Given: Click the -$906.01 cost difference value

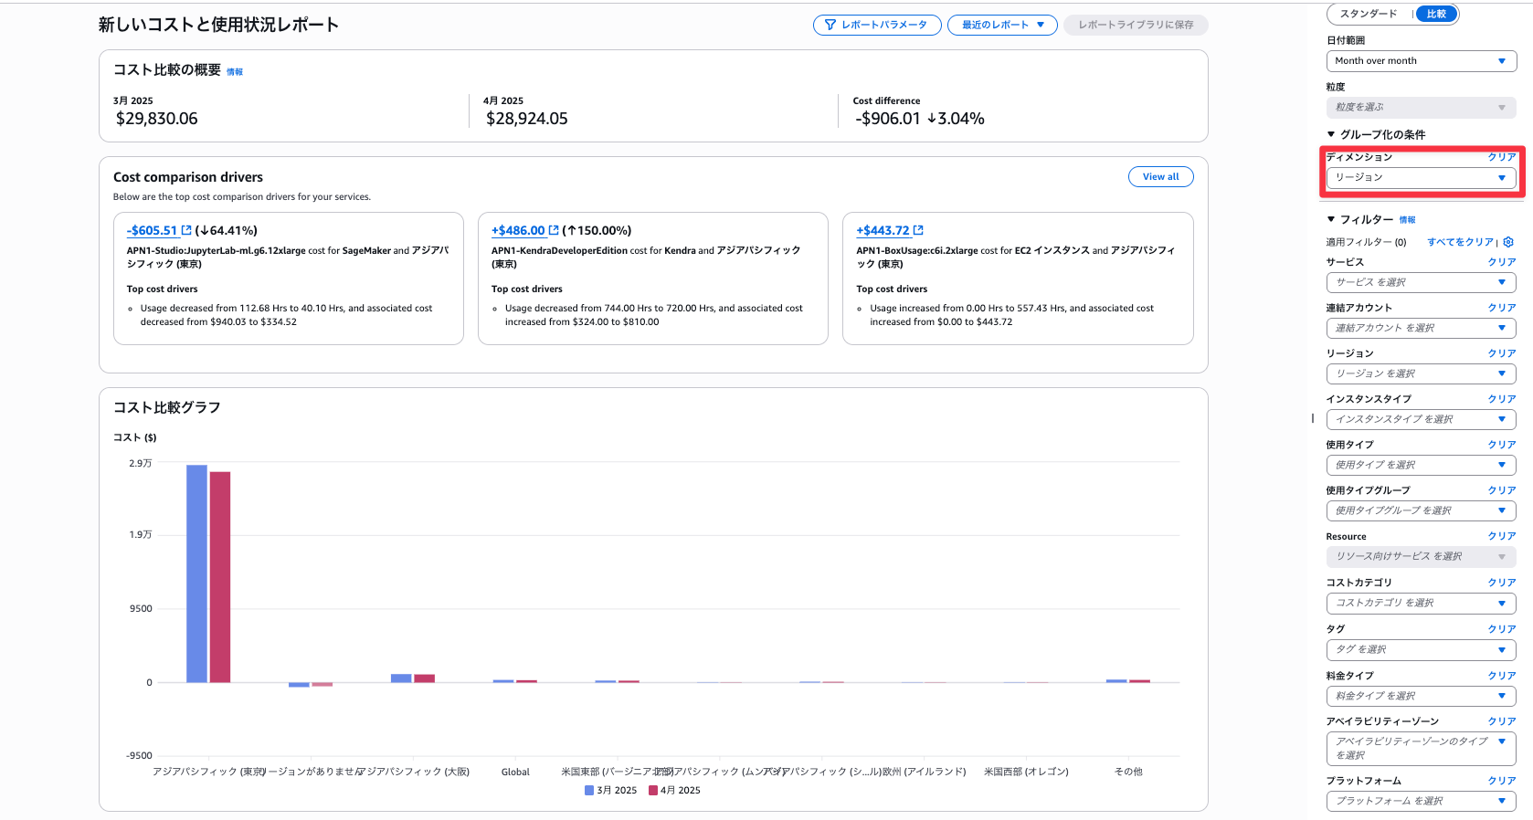Looking at the screenshot, I should click(887, 119).
